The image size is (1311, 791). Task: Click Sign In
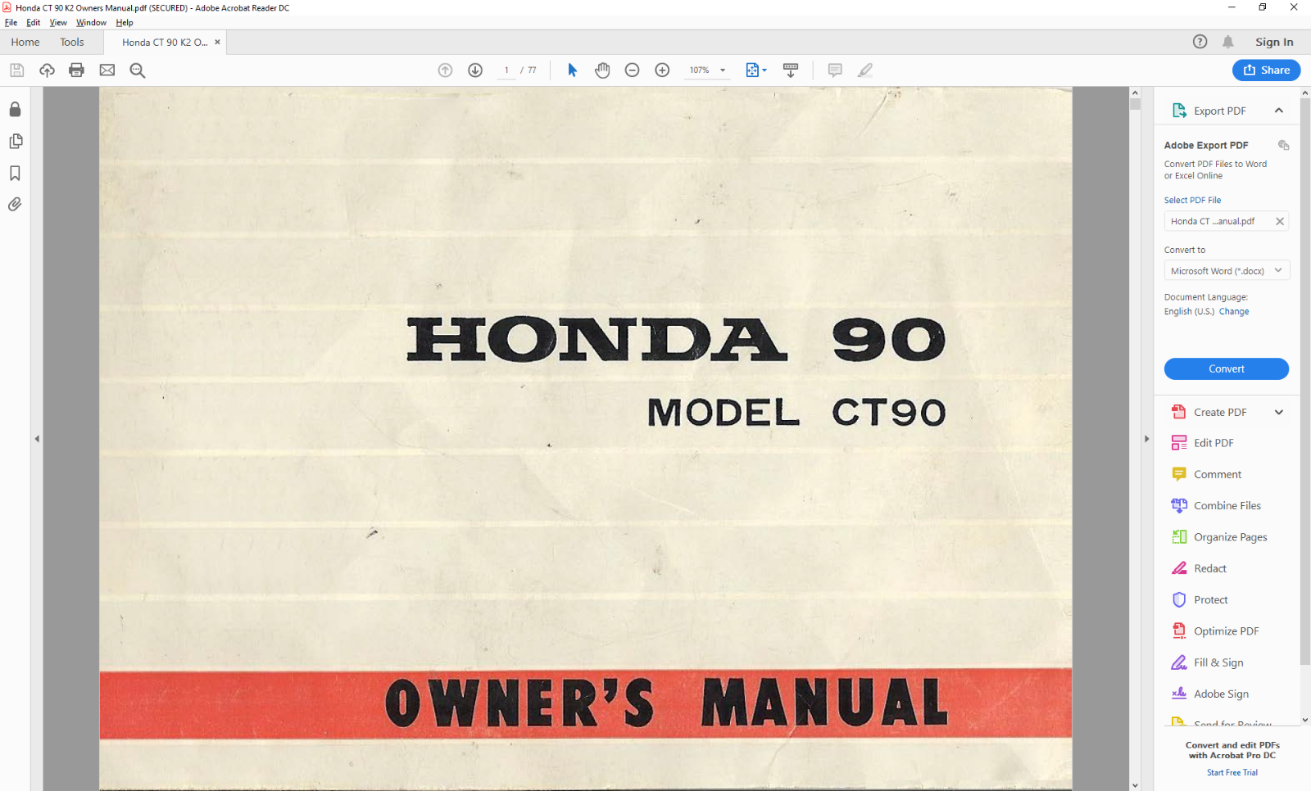click(1274, 42)
